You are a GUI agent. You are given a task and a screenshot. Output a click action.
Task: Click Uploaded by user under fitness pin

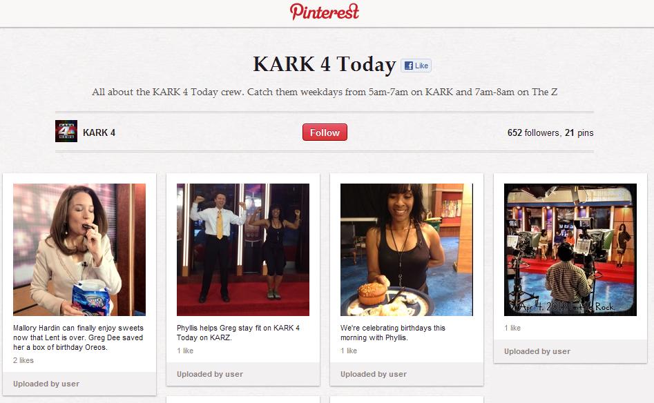coord(210,374)
